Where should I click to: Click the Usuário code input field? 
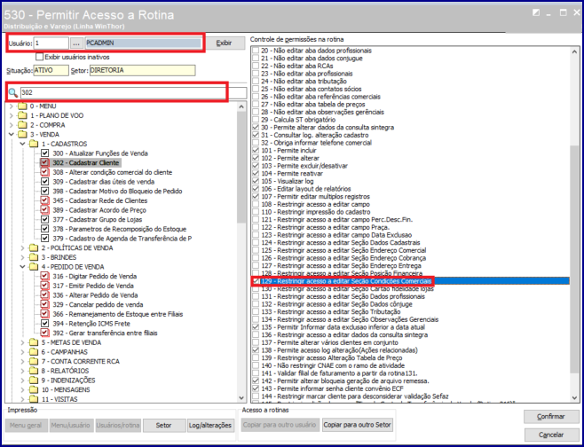[51, 43]
